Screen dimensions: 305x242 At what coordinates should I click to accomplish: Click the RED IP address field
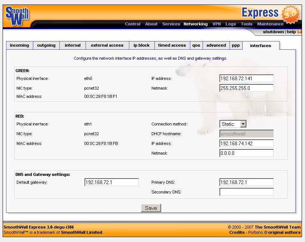(246, 143)
